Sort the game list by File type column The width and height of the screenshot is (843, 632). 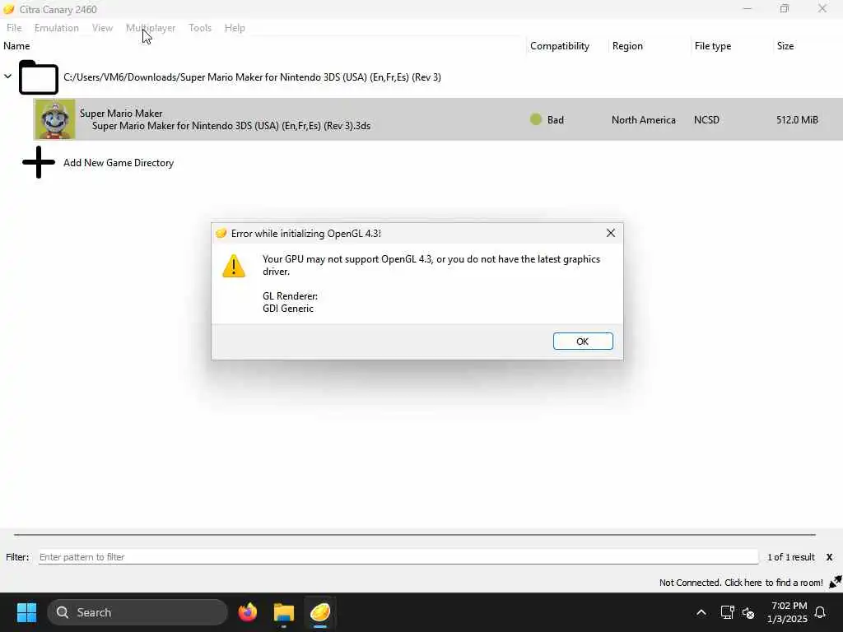coord(712,46)
